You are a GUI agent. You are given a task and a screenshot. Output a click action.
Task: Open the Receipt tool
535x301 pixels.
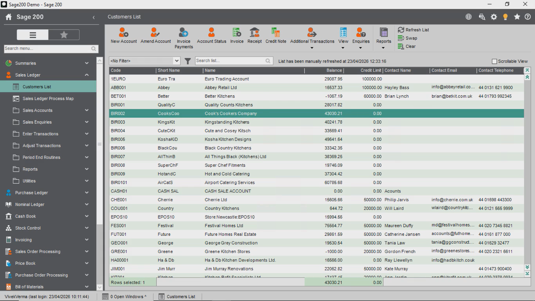click(254, 36)
